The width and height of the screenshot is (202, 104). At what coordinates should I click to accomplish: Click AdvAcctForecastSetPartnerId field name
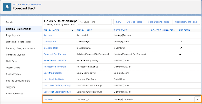(93, 54)
